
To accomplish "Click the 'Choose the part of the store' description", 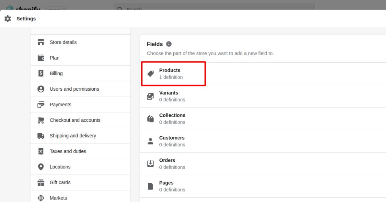I will (x=210, y=53).
